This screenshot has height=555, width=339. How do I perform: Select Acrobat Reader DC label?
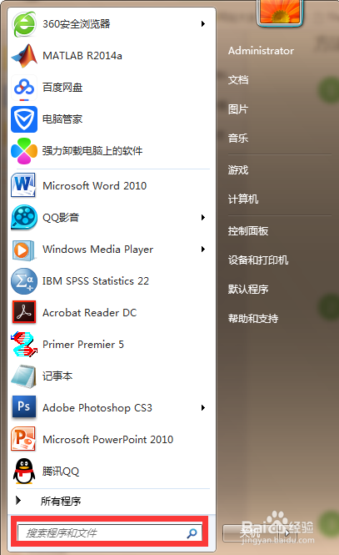point(90,313)
